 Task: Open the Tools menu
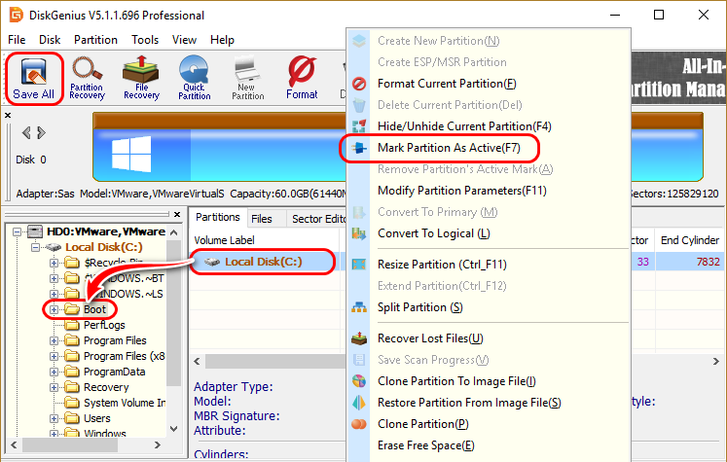[145, 40]
